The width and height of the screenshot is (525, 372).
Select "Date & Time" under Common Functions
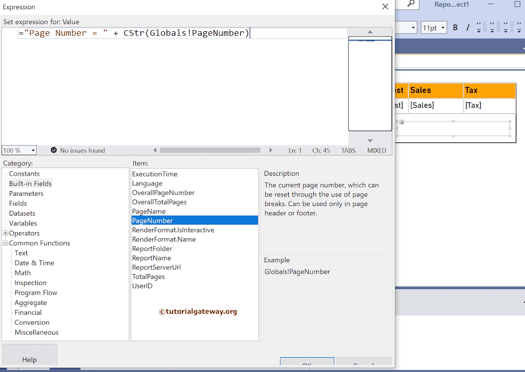(x=34, y=262)
